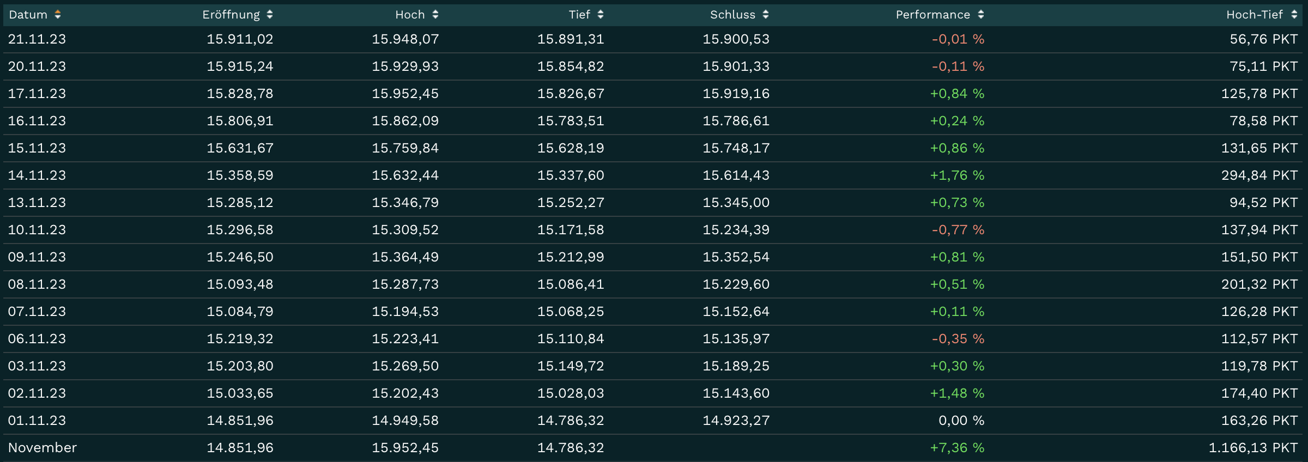Click the 294,84 PKT range value

pyautogui.click(x=1259, y=175)
